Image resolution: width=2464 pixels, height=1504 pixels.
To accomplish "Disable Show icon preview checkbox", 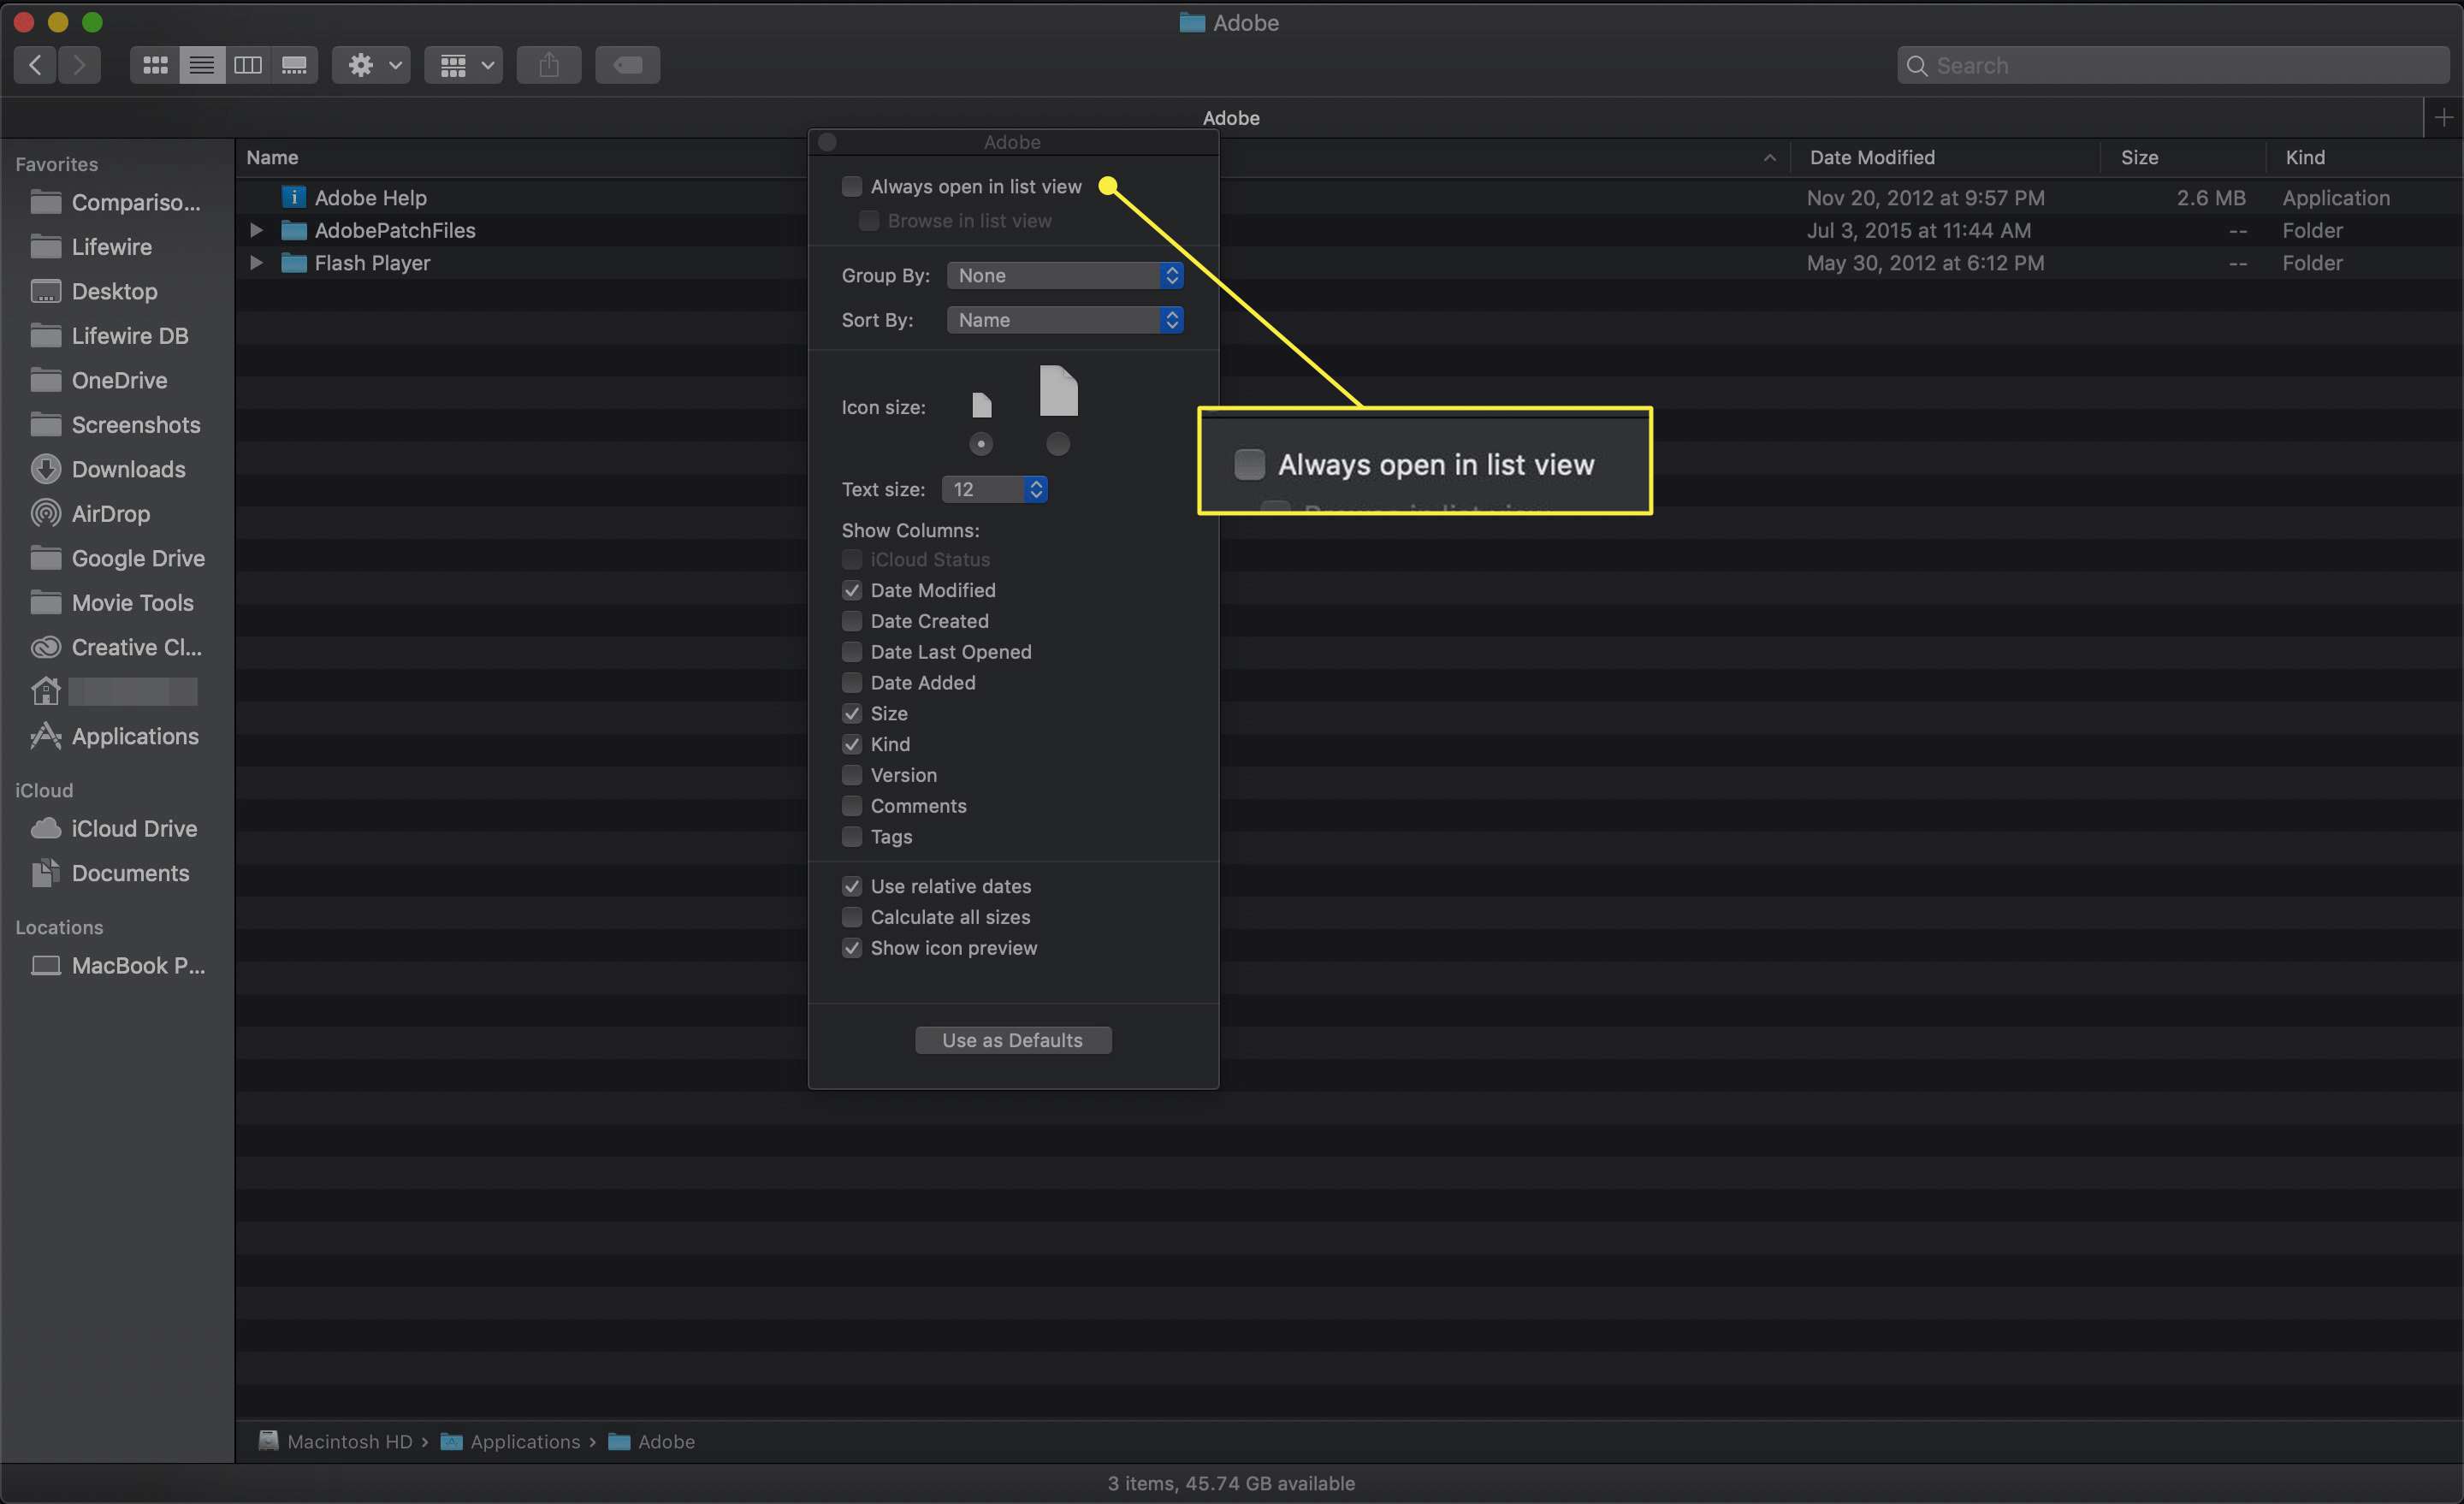I will point(852,950).
